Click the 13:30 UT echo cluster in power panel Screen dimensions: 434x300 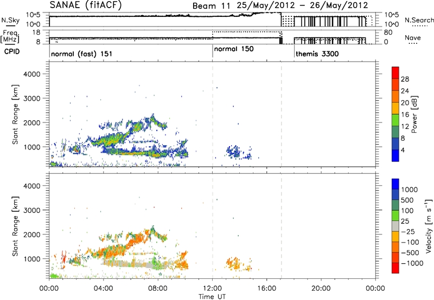[234, 152]
